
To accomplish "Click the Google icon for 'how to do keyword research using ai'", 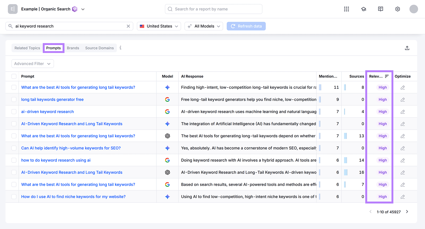I will point(167,160).
